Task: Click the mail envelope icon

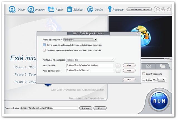Action: click(163, 9)
